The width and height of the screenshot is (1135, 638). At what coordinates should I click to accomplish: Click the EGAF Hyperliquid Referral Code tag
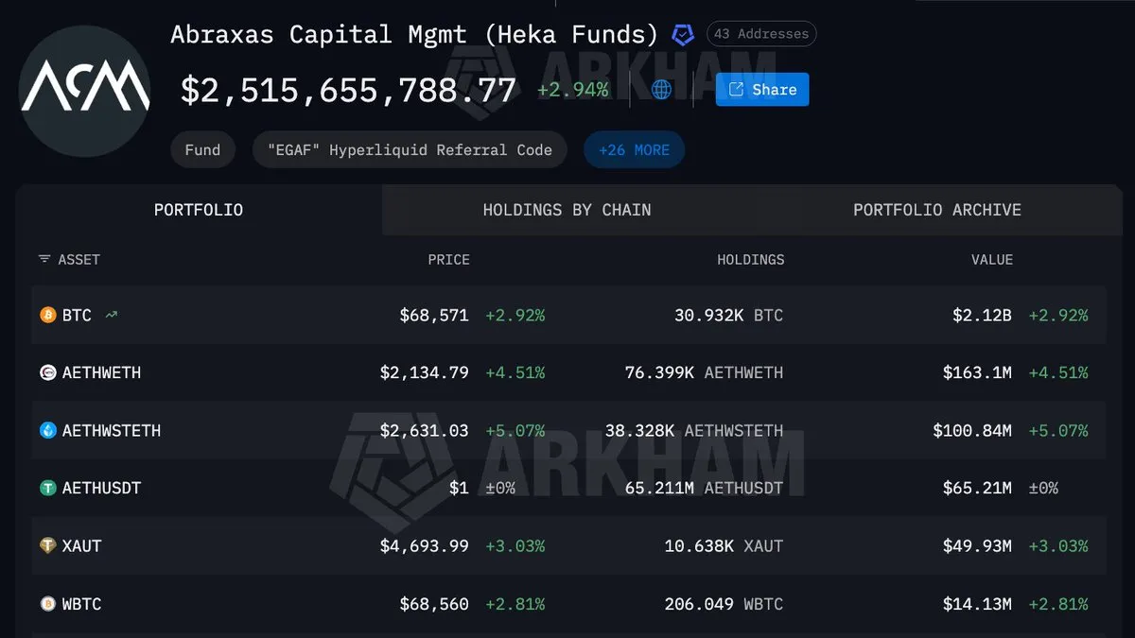pyautogui.click(x=410, y=150)
